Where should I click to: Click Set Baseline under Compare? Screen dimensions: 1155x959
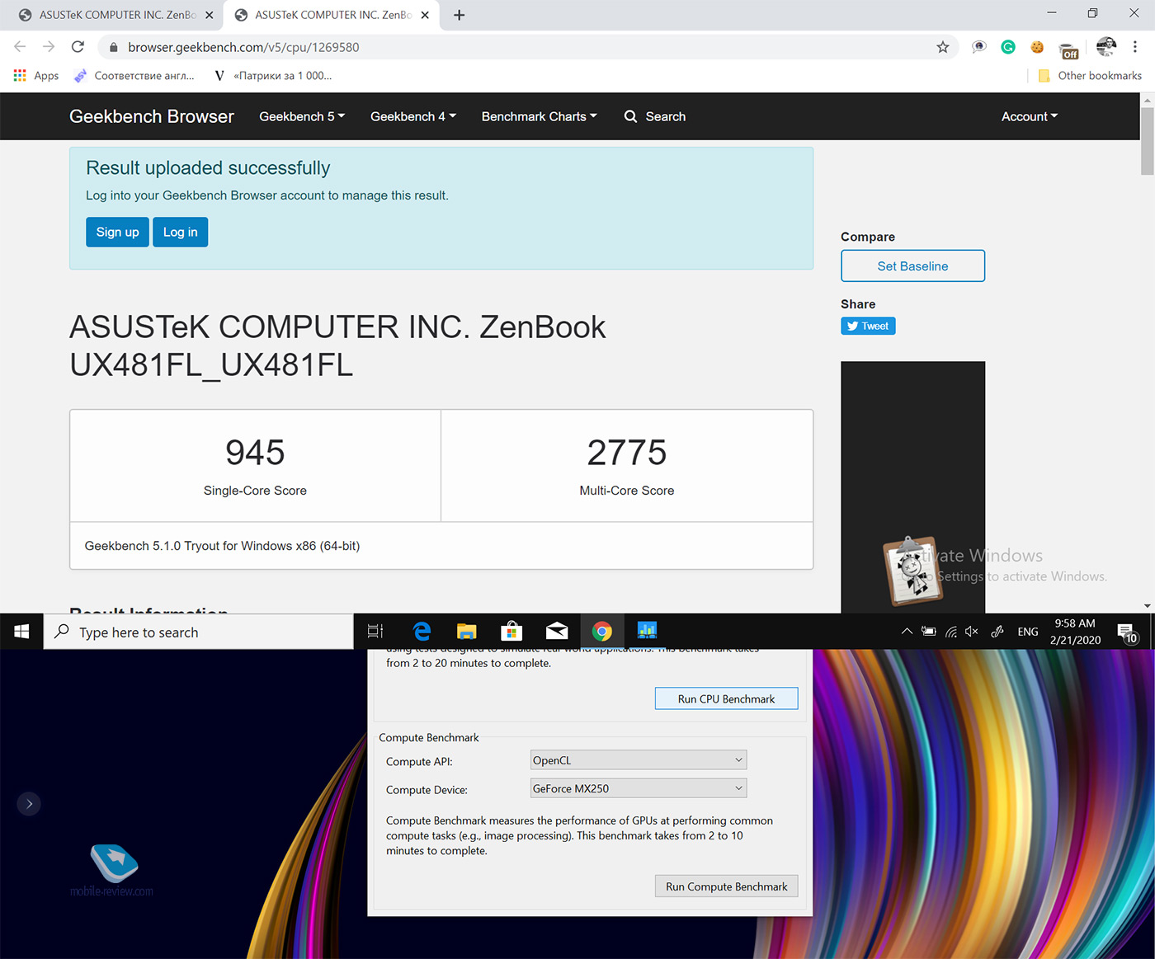coord(912,266)
